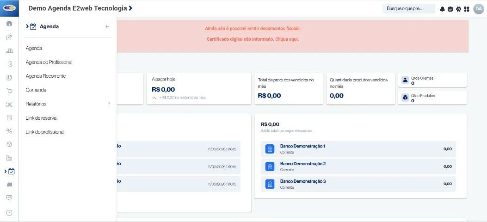Viewport: 487px width, 222px height.
Task: Click the R$ 0,00 saldo total heading
Action: coord(270,124)
